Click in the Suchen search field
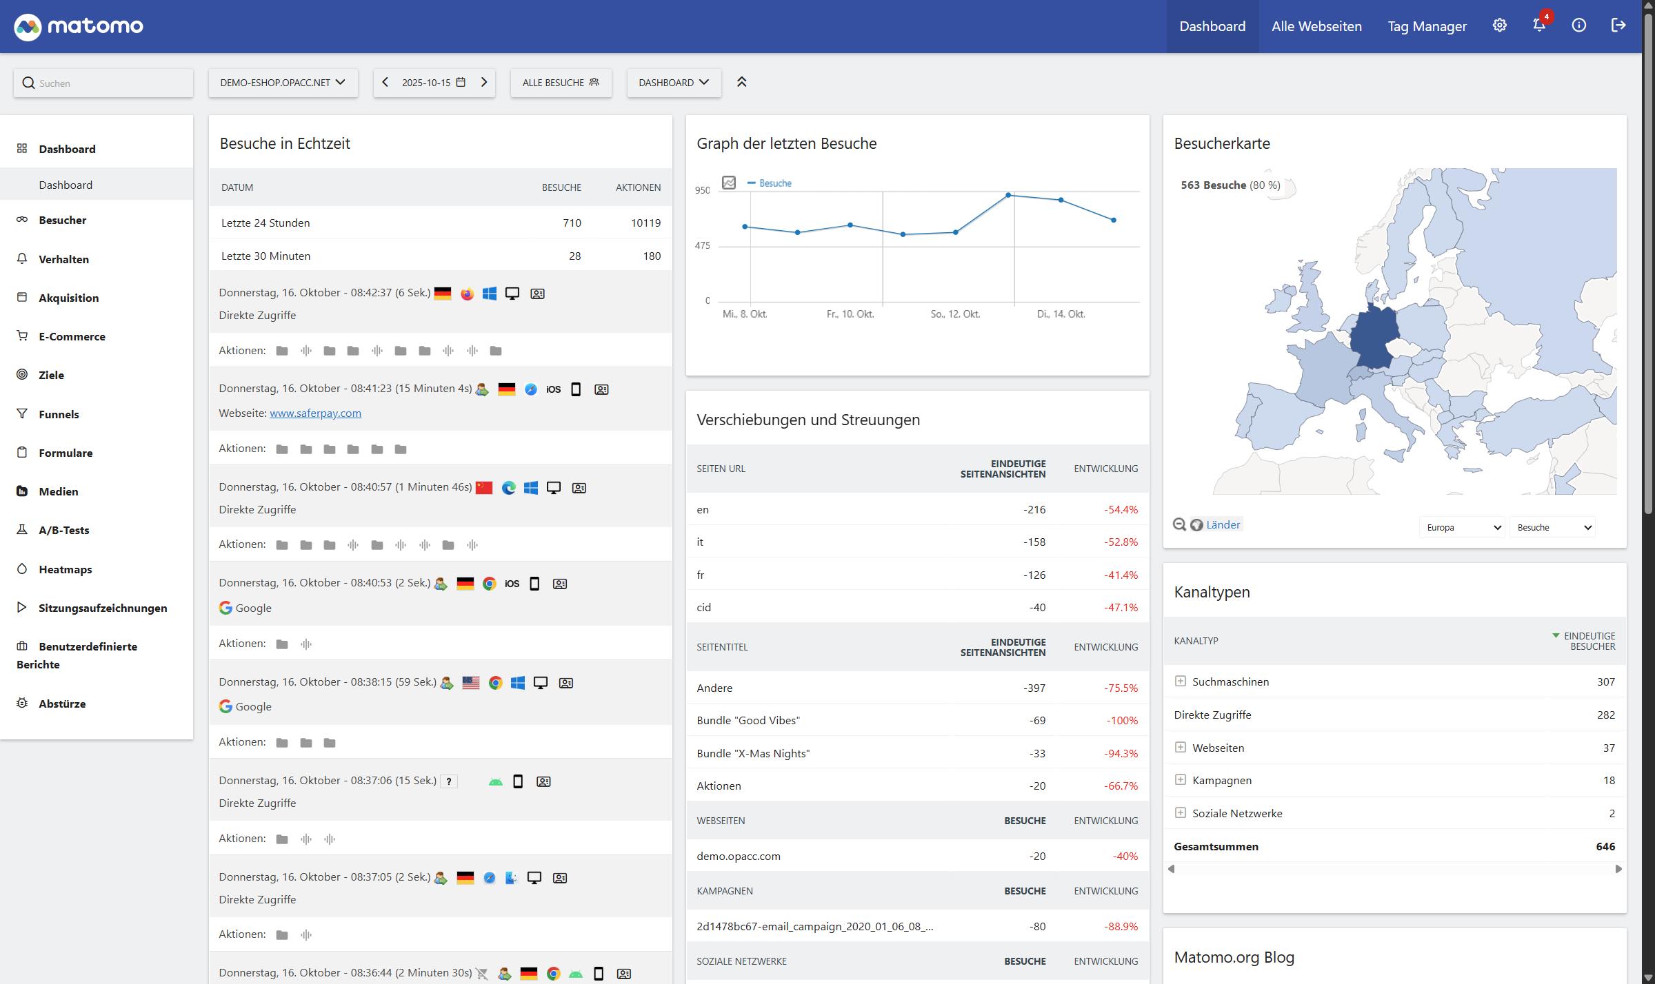Viewport: 1655px width, 984px height. pos(103,83)
